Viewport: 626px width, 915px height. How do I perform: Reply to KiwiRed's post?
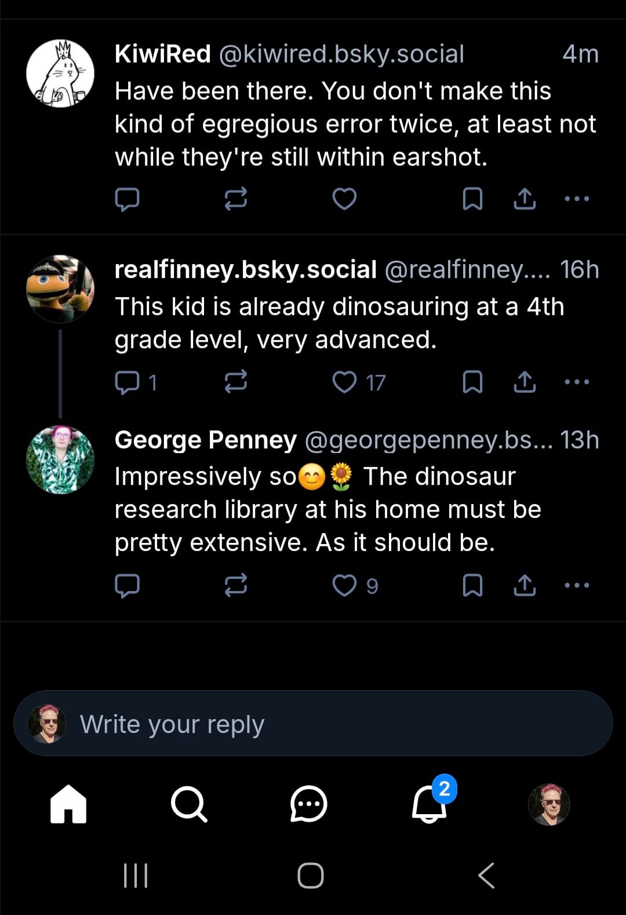[x=127, y=199]
